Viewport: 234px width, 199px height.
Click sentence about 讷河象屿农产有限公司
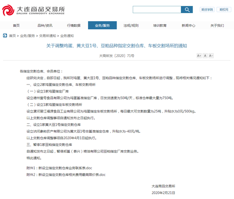pos(83,131)
